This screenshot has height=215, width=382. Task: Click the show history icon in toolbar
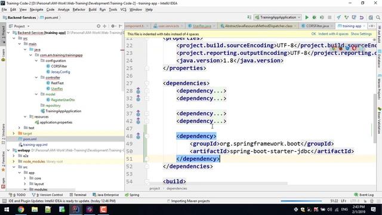click(x=354, y=17)
